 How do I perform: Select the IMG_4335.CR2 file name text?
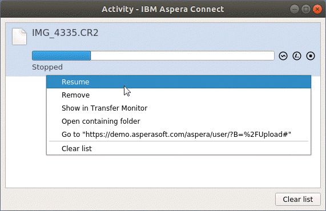65,33
